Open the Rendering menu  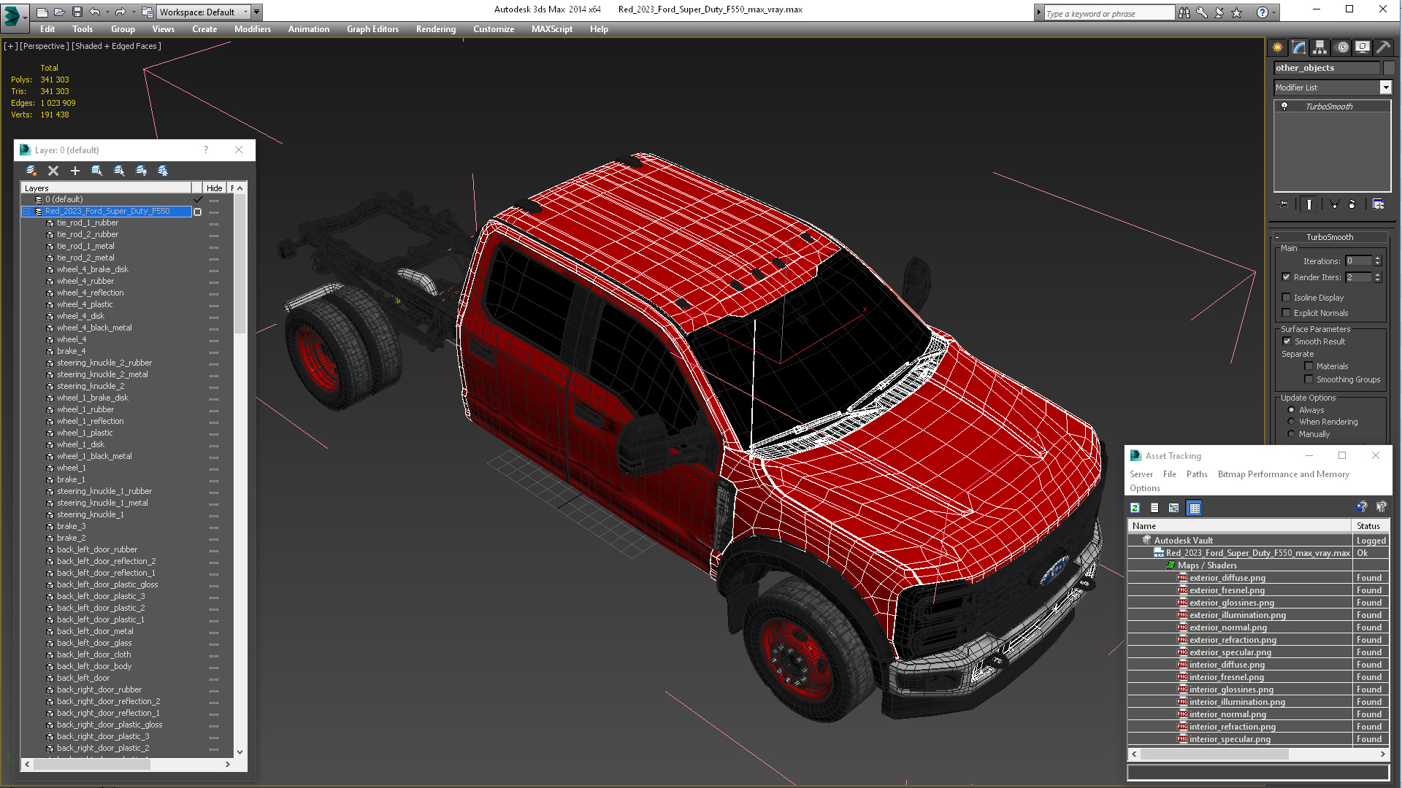click(436, 29)
